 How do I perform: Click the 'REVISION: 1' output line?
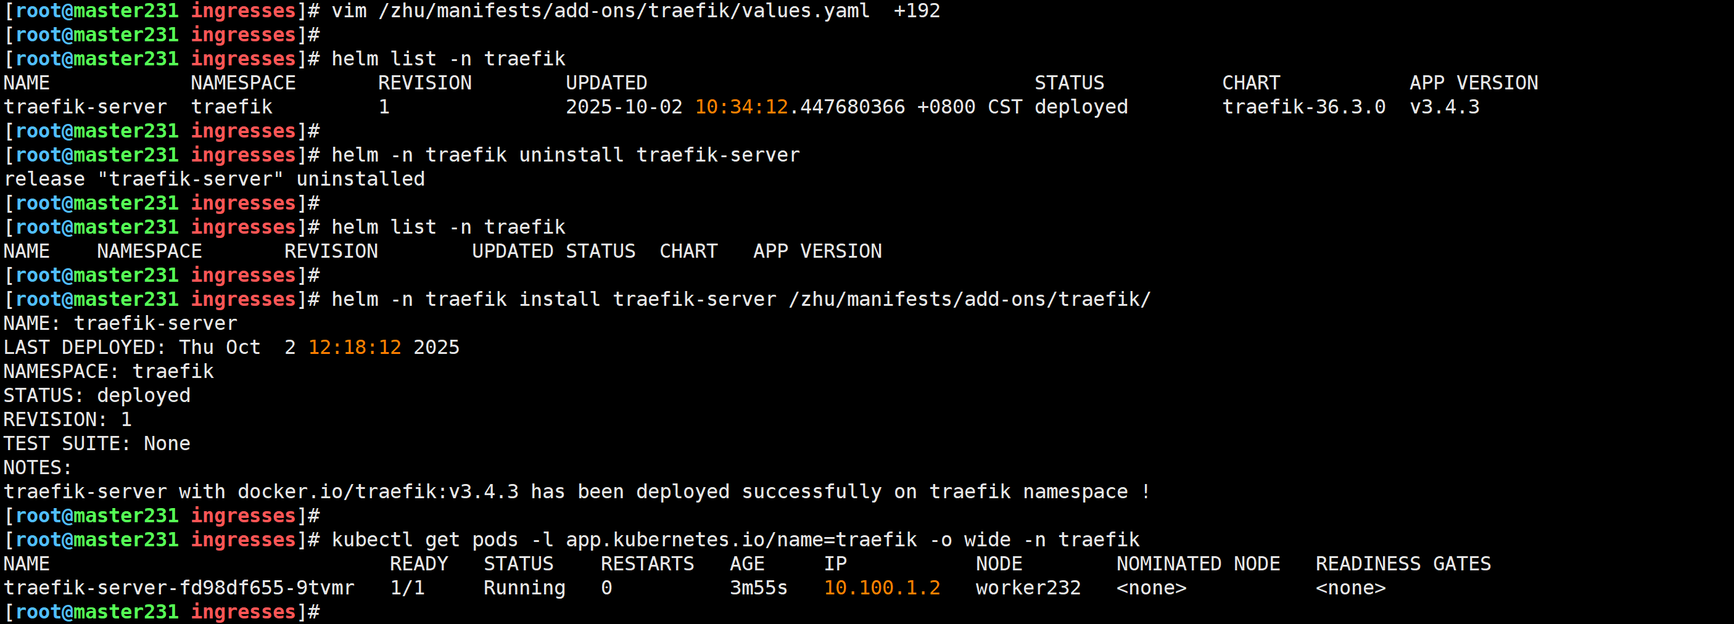(67, 420)
